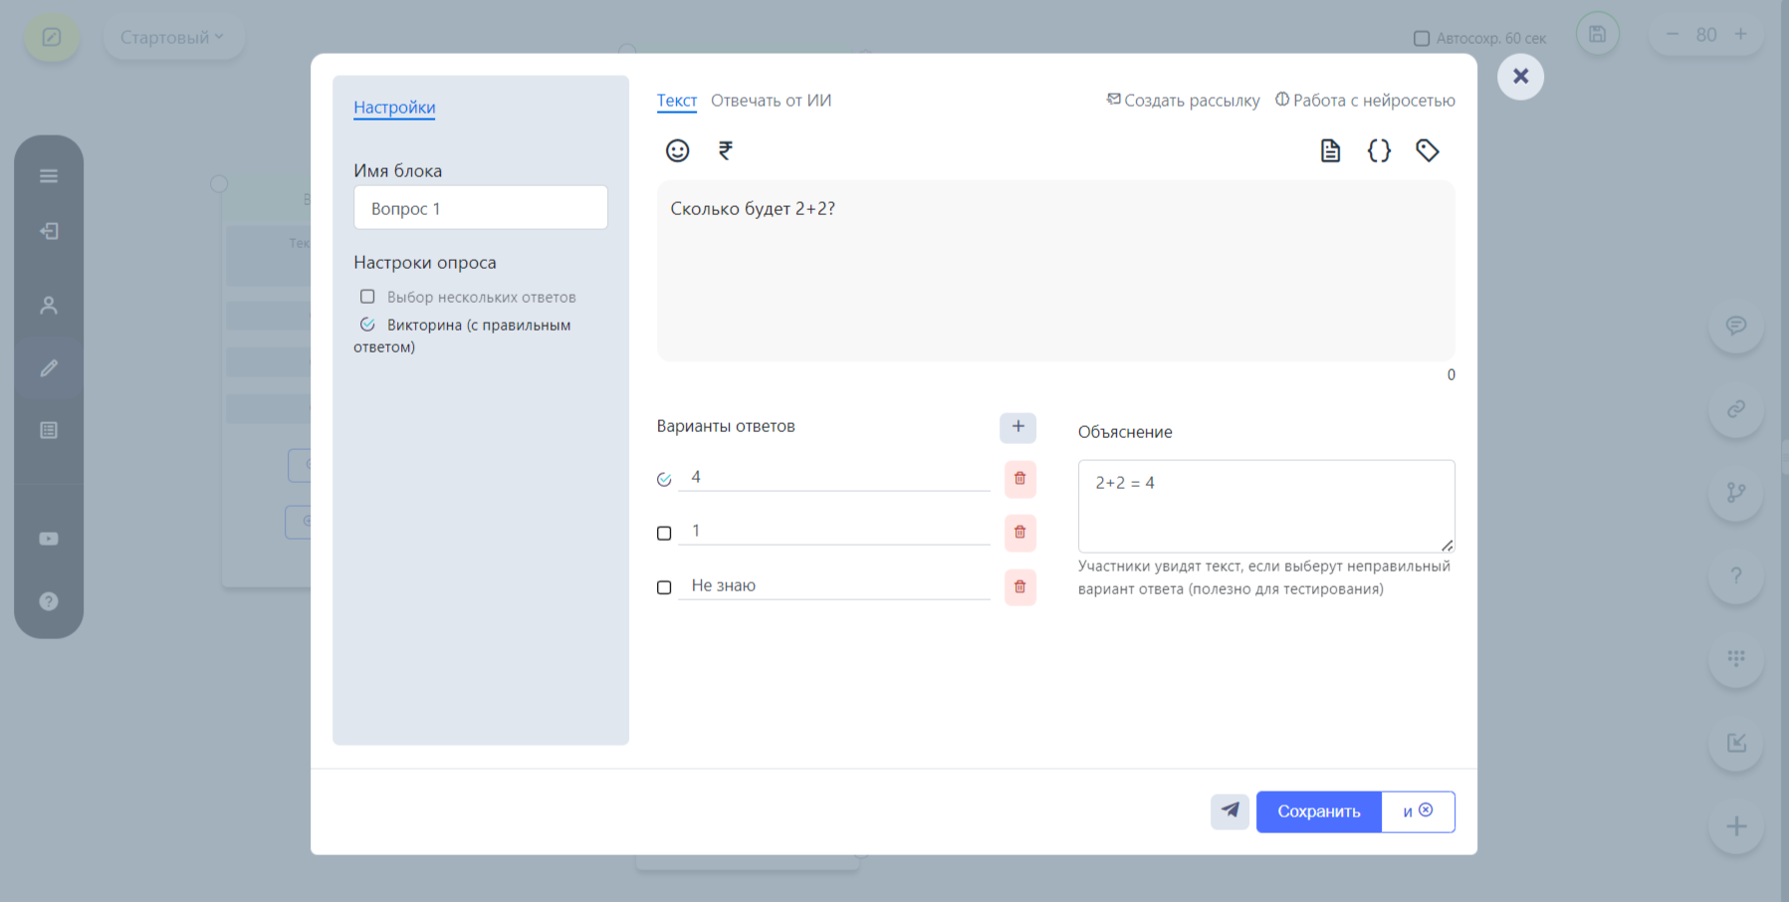Close the block editor dialog

(x=1520, y=76)
